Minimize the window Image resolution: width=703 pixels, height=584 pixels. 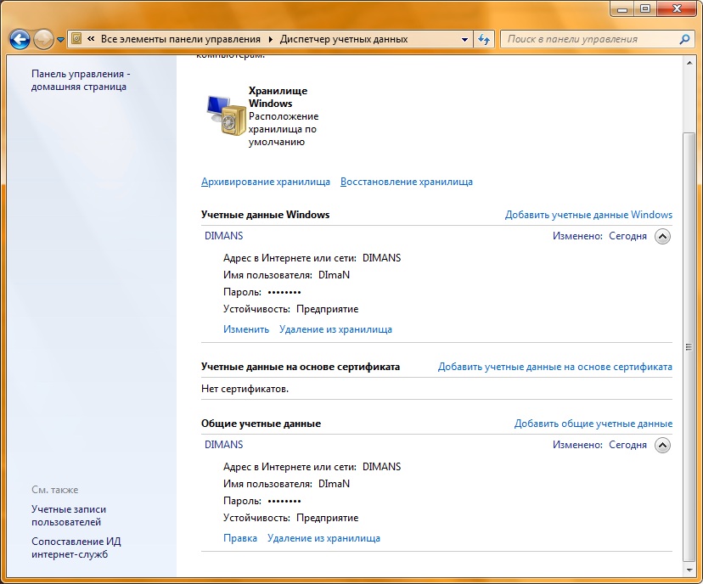(622, 9)
